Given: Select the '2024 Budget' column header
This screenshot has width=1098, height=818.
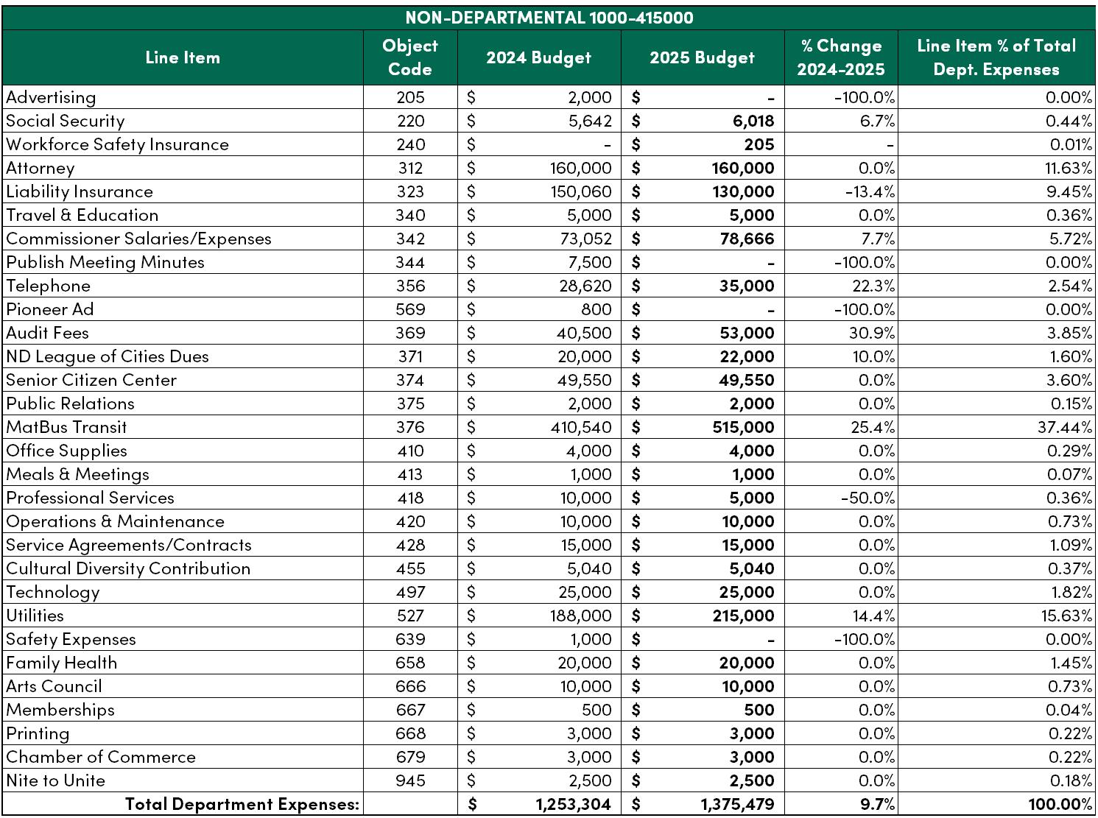Looking at the screenshot, I should pos(539,57).
